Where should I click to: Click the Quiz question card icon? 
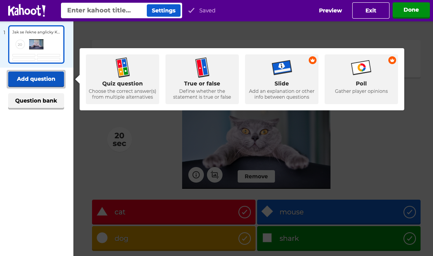[x=122, y=68]
